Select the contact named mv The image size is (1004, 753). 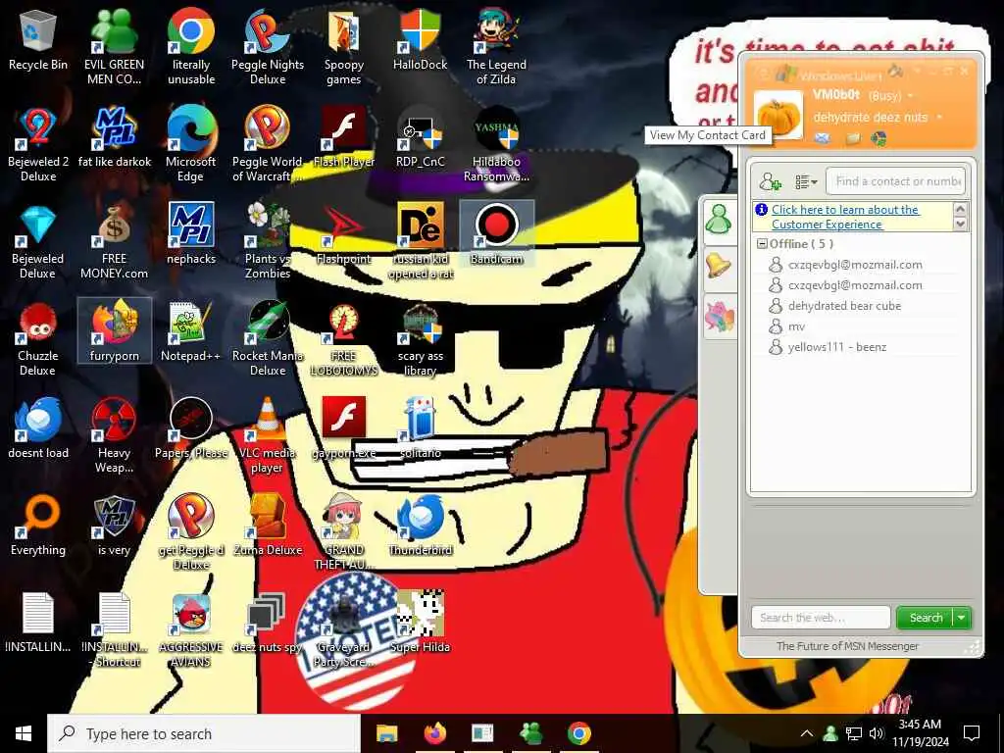coord(796,326)
